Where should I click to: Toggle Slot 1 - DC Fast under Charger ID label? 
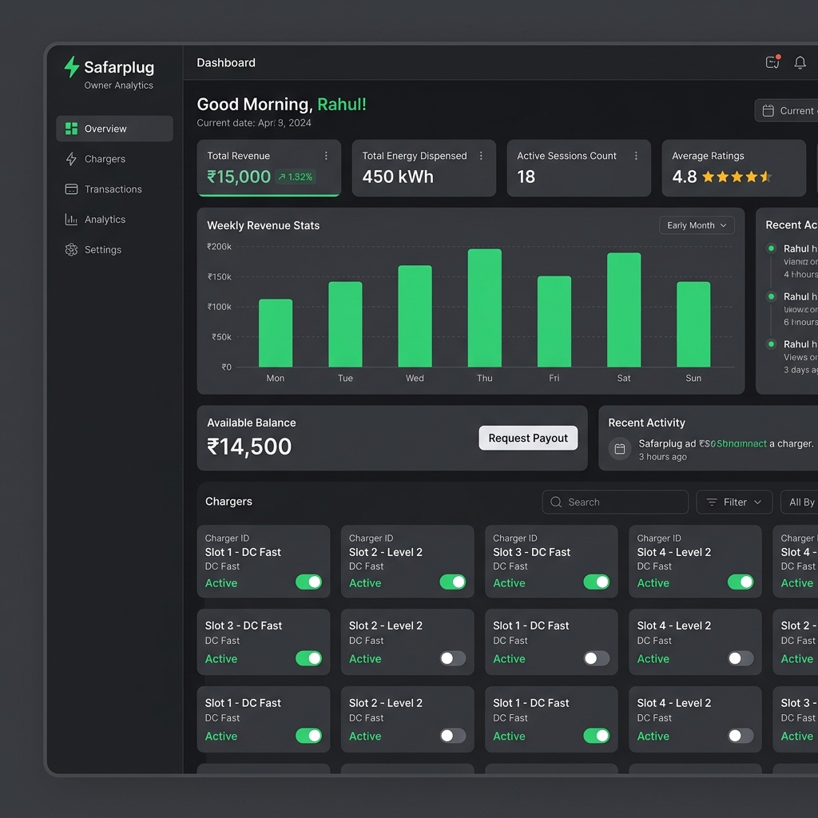(x=308, y=582)
